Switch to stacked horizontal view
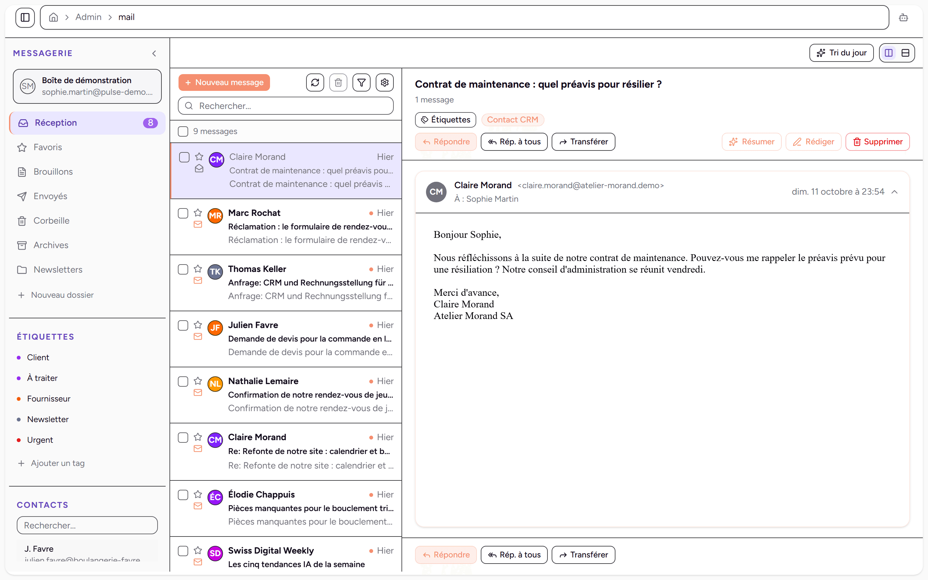928x580 pixels. click(x=905, y=53)
